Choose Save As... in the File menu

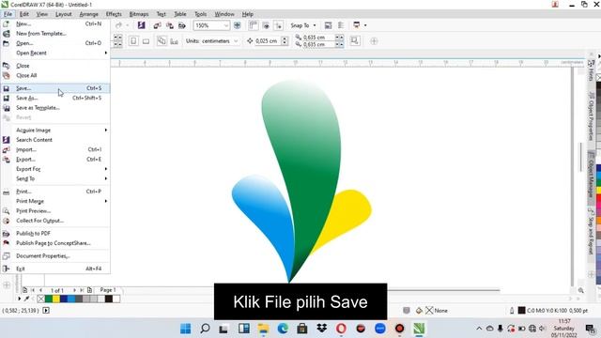point(55,98)
